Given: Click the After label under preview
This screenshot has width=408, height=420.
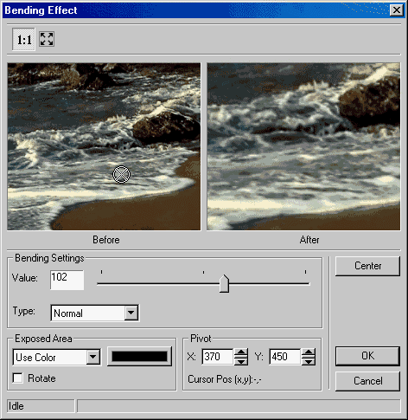Looking at the screenshot, I should tap(309, 240).
